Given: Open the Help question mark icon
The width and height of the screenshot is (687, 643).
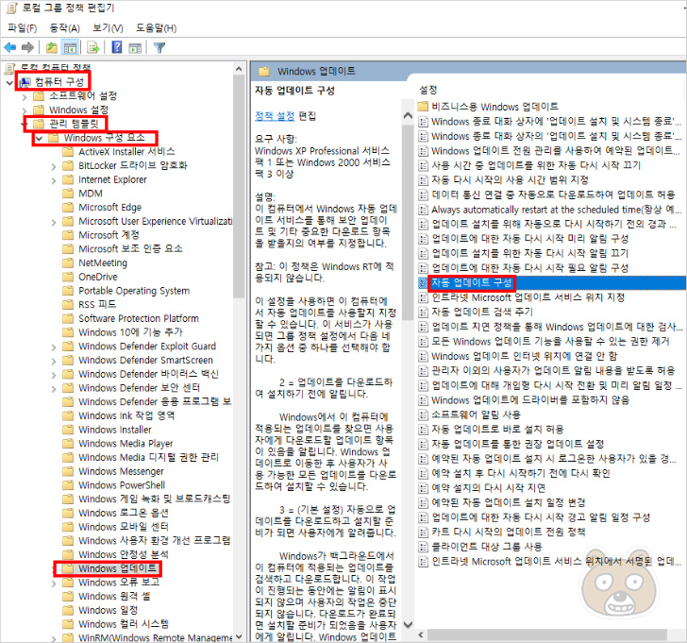Looking at the screenshot, I should pyautogui.click(x=117, y=47).
